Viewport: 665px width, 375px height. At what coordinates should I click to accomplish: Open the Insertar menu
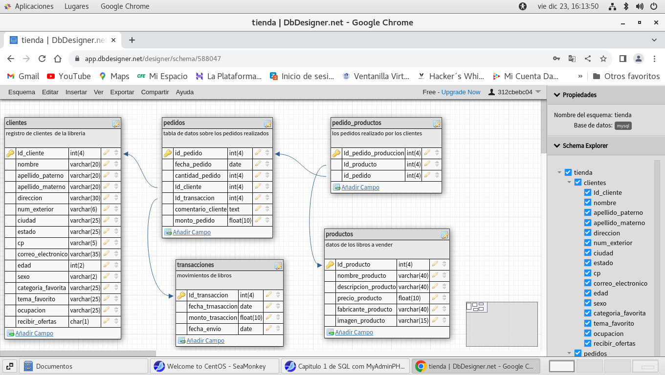(x=76, y=92)
